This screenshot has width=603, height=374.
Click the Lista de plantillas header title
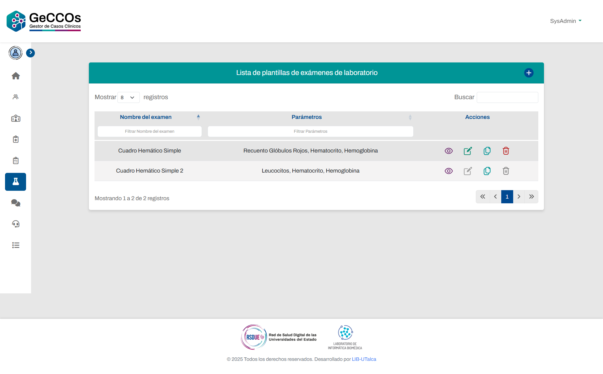(x=307, y=73)
